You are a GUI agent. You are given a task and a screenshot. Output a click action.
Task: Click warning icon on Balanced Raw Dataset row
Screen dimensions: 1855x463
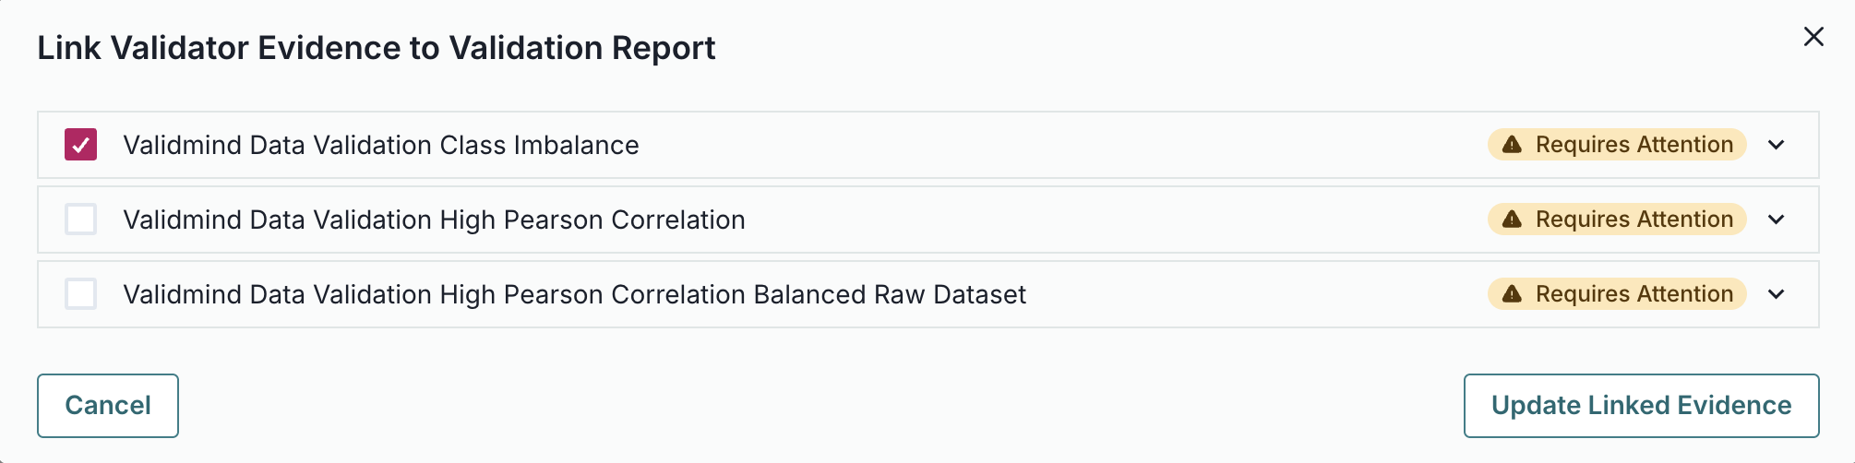1512,294
